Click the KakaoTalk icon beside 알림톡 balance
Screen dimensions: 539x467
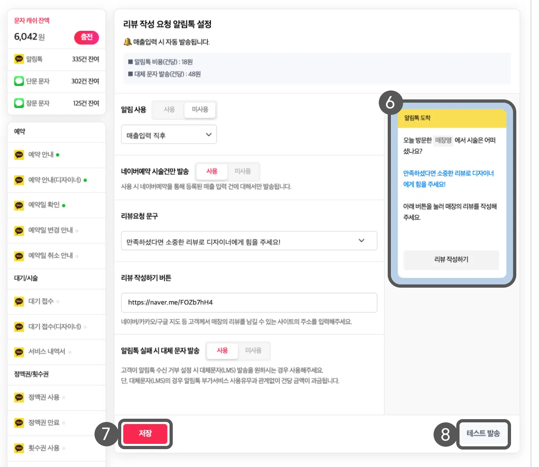coord(19,59)
